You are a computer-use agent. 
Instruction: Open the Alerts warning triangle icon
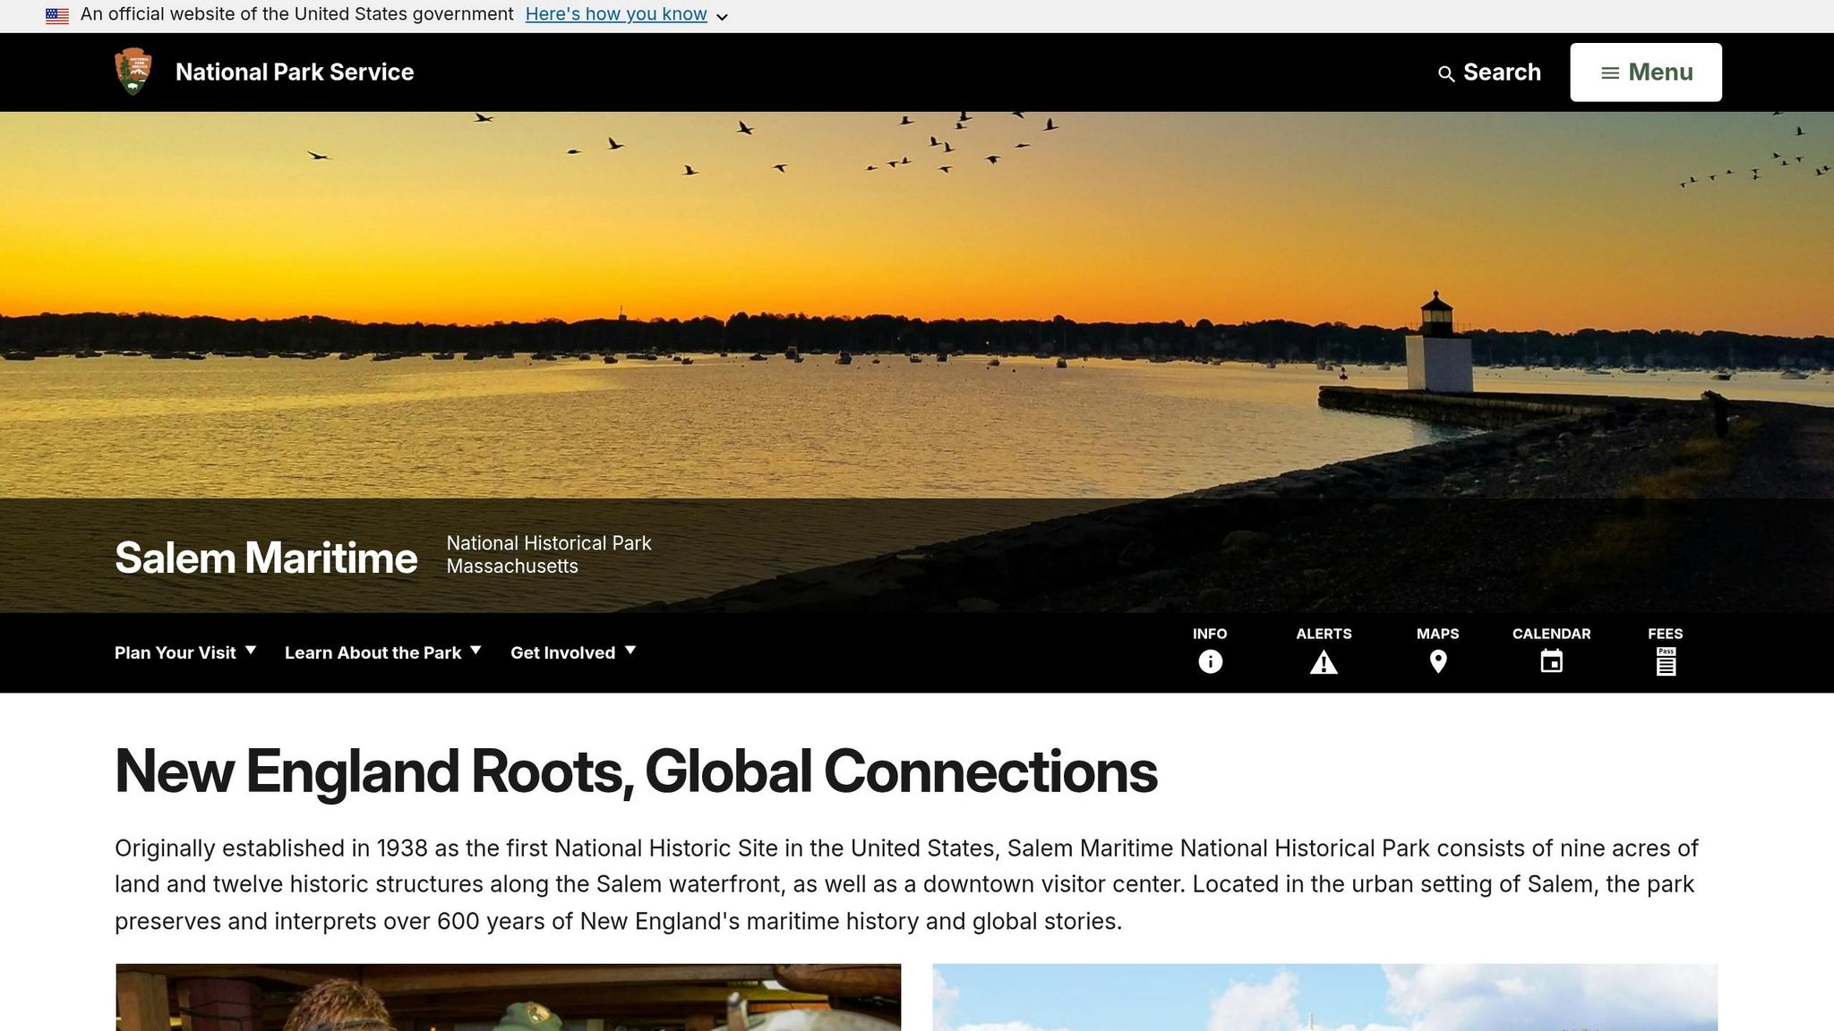tap(1324, 662)
